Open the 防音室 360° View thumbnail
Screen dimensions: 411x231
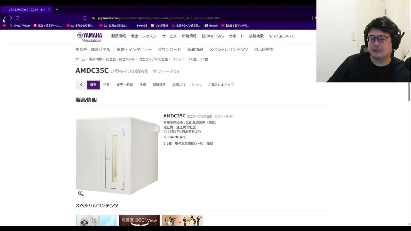[139, 220]
